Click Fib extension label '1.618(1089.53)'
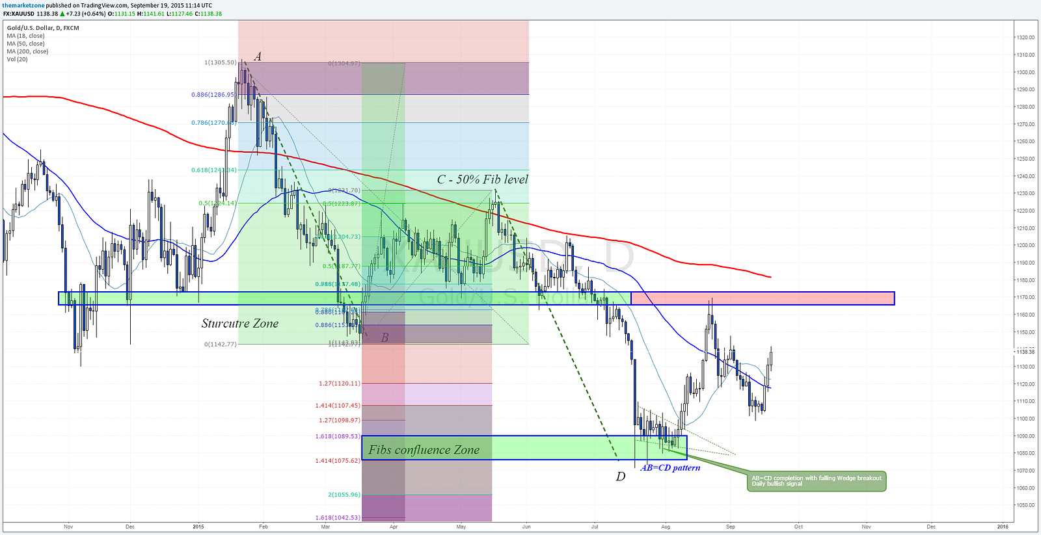Viewport: 1041px width, 535px height. (338, 437)
